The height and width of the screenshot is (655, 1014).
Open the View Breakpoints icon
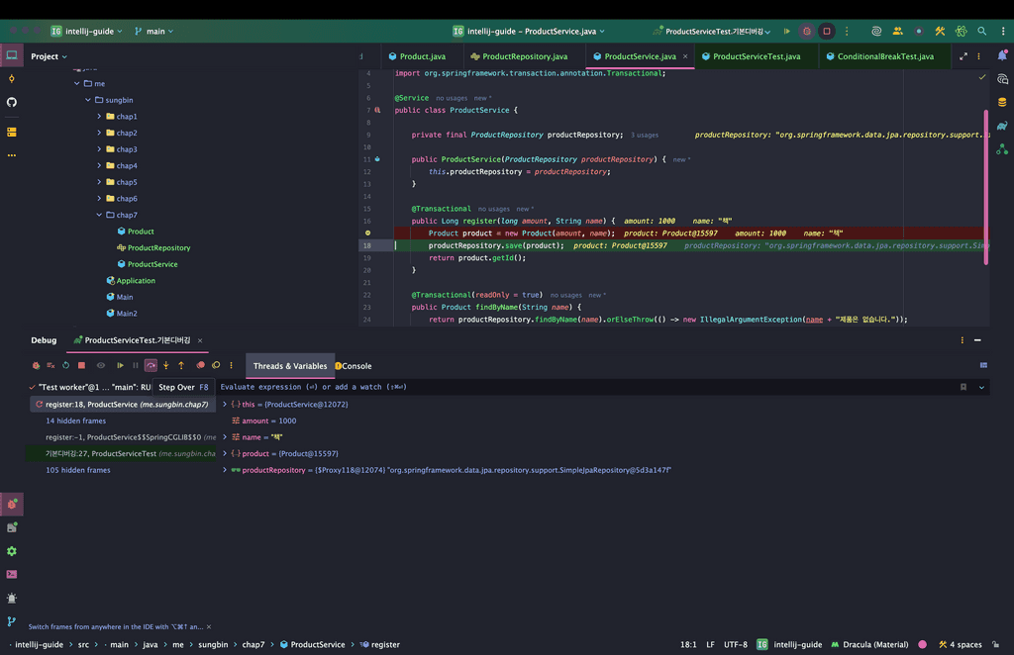coord(200,365)
